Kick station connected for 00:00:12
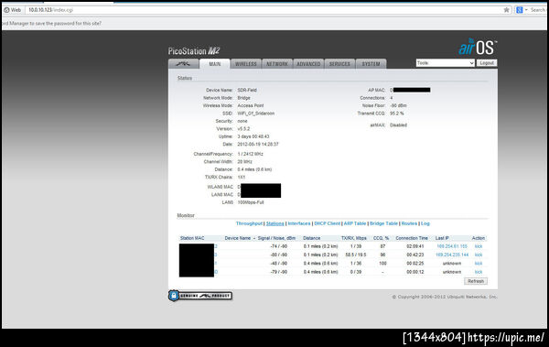549x347 pixels. [479, 272]
